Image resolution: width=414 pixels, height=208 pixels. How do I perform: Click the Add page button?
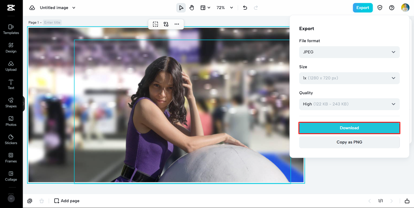[x=67, y=201]
